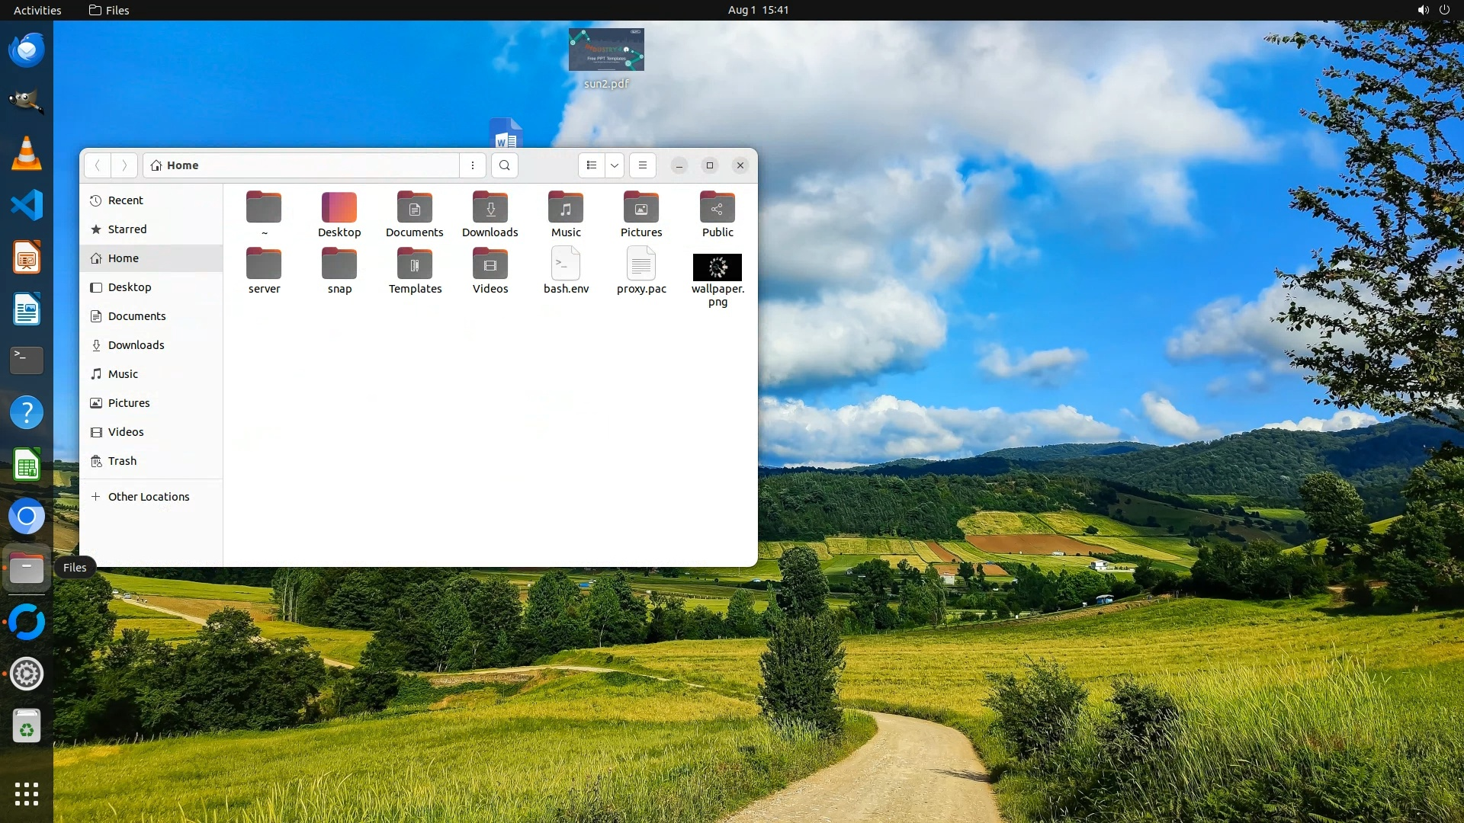Open Recent in the sidebar
The width and height of the screenshot is (1464, 823).
126,200
